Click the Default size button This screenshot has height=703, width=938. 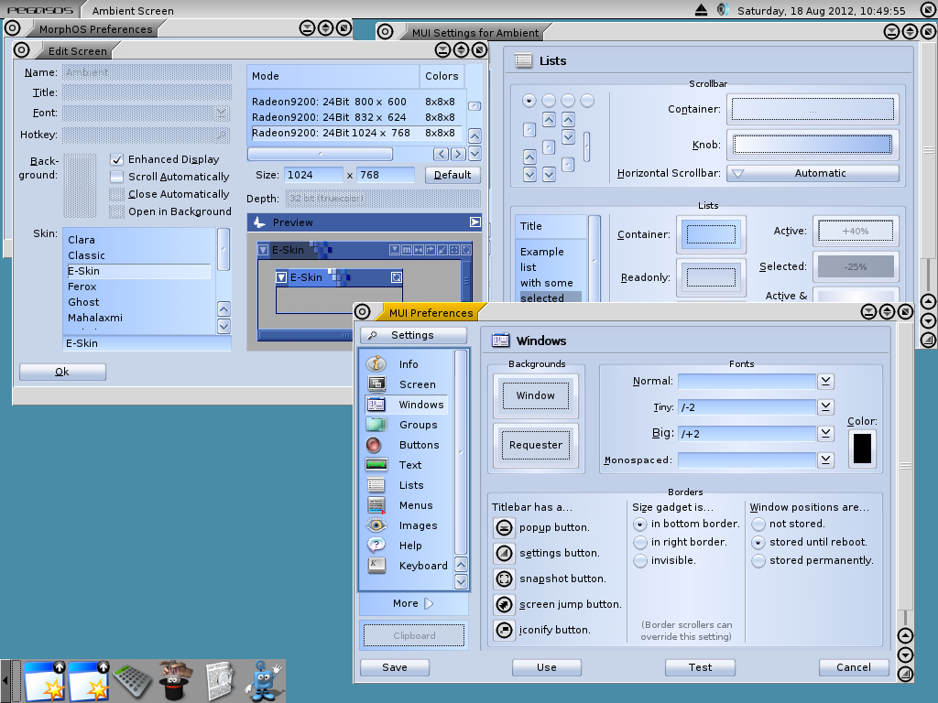453,175
